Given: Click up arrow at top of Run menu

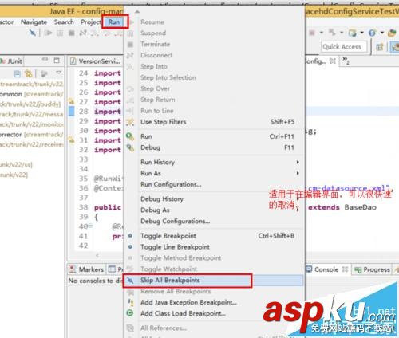Looking at the screenshot, I should pos(137,12).
